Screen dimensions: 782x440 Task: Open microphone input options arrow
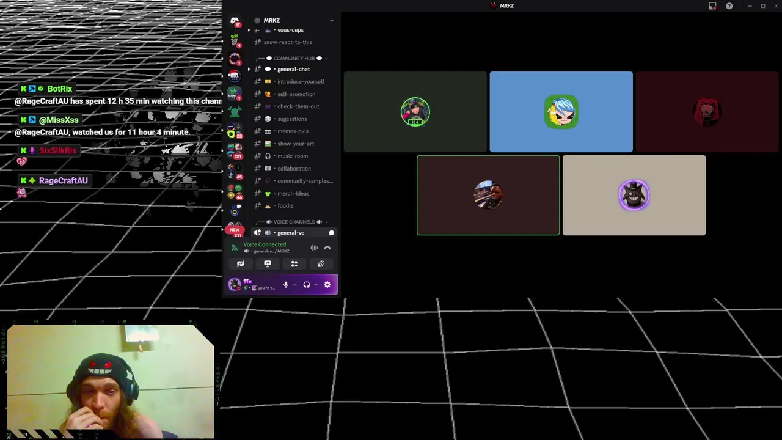coord(294,285)
